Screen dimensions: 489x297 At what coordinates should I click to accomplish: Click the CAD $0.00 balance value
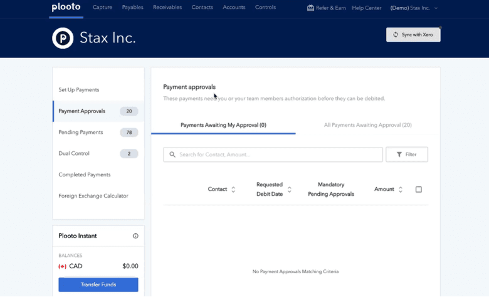(x=130, y=266)
